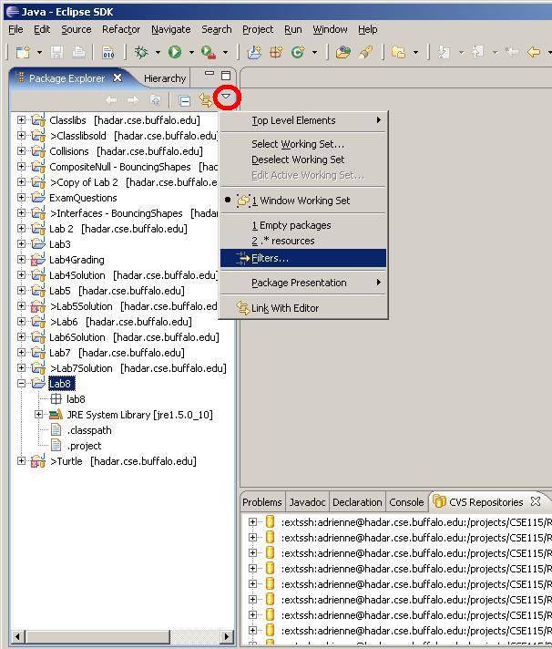The height and width of the screenshot is (649, 552).
Task: Click the New Java Class toolbar icon
Action: [297, 53]
